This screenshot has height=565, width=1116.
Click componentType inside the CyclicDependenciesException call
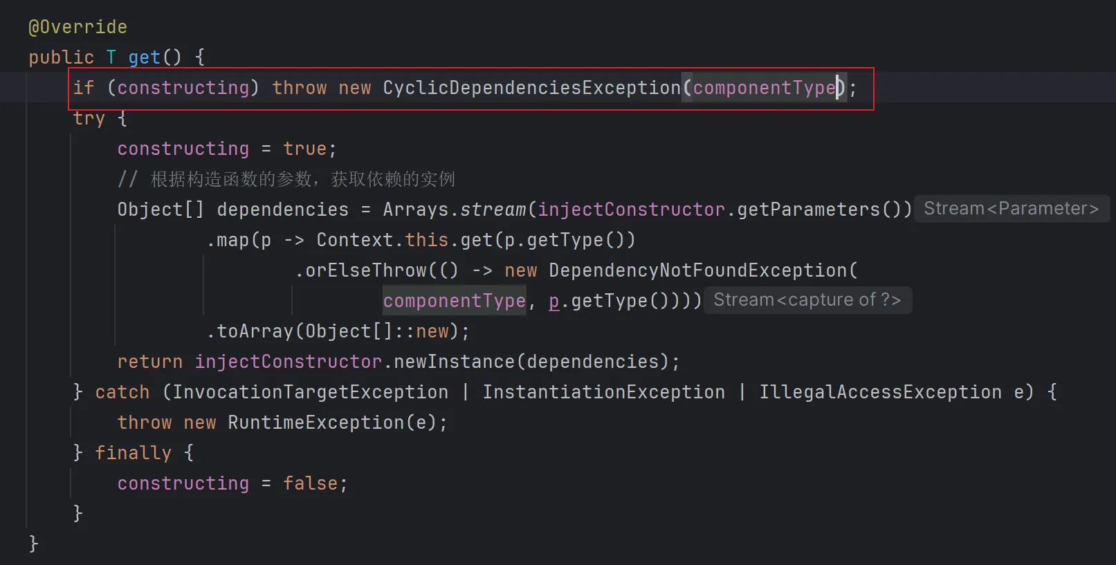point(764,88)
